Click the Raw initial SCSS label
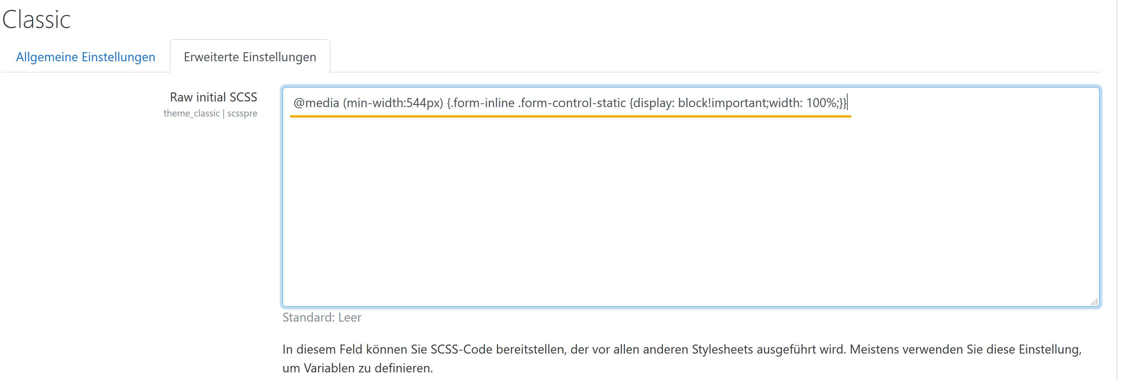 click(213, 97)
